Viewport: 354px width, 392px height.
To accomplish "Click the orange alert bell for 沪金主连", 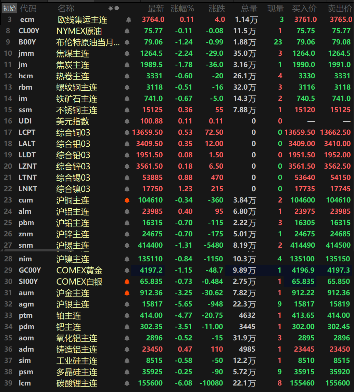I will click(127, 293).
